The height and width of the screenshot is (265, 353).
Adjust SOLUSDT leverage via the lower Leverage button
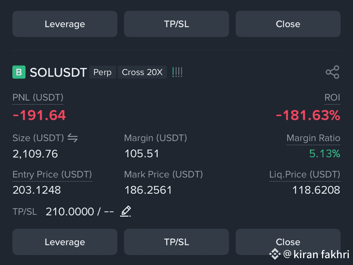tap(65, 242)
